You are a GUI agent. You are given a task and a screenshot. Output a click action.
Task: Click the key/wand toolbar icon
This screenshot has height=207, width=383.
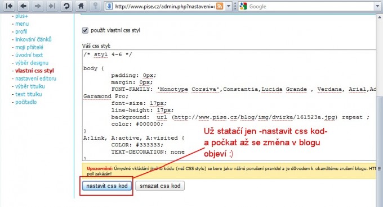95,6
